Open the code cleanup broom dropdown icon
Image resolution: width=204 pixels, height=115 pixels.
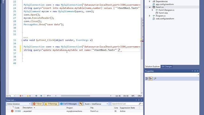[48, 96]
